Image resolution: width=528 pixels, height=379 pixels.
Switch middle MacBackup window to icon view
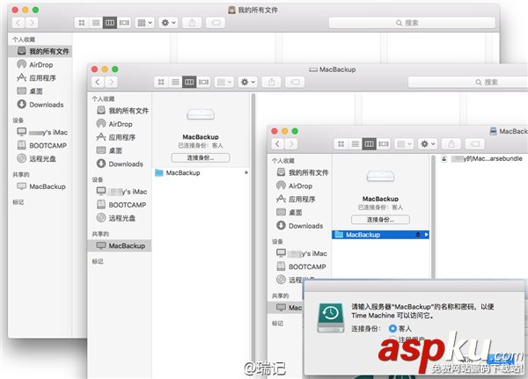point(161,82)
